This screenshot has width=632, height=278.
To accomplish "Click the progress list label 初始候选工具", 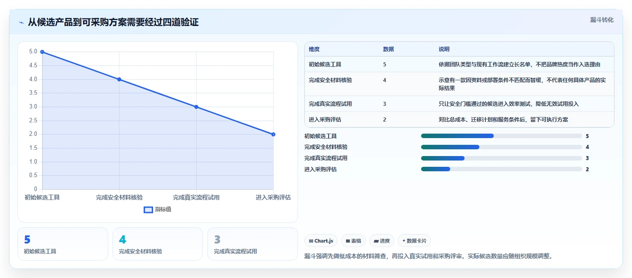I will [x=320, y=136].
